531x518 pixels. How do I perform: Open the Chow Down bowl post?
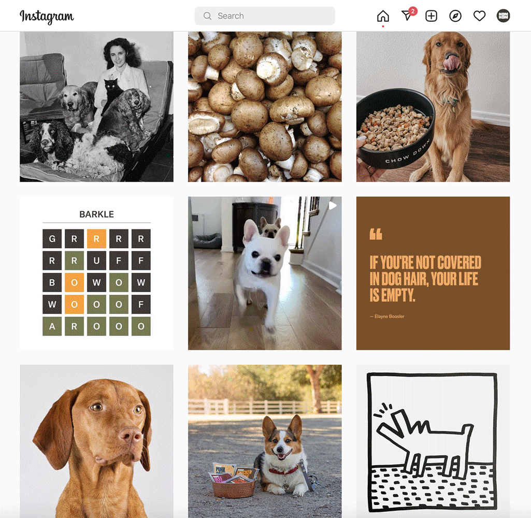433,107
